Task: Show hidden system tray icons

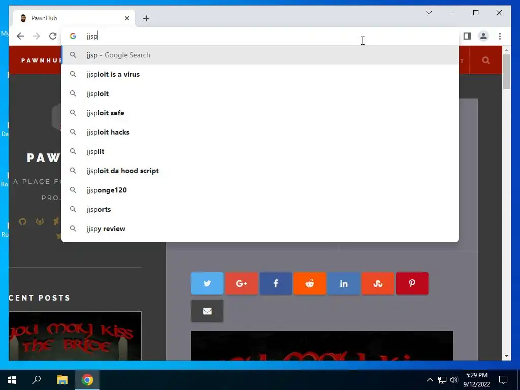Action: click(x=430, y=380)
